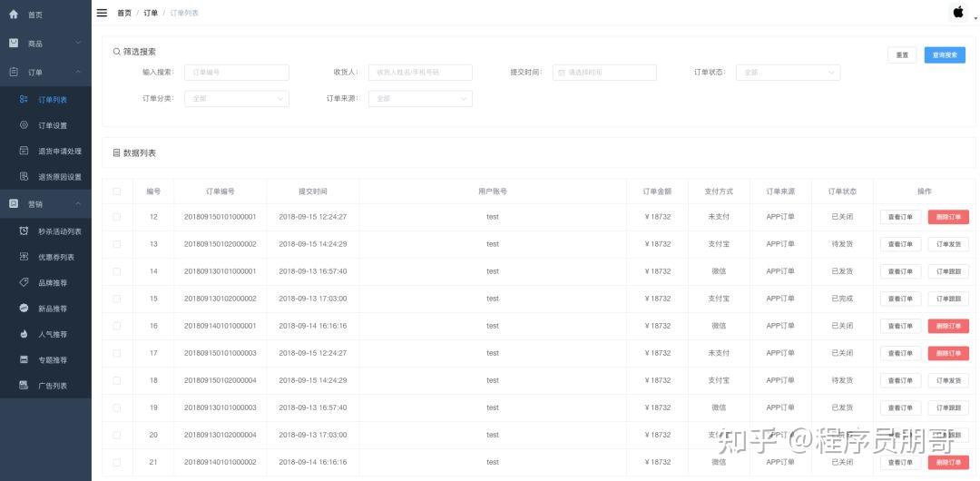980x481 pixels.
Task: Click the 提交时间 column header
Action: click(x=312, y=191)
